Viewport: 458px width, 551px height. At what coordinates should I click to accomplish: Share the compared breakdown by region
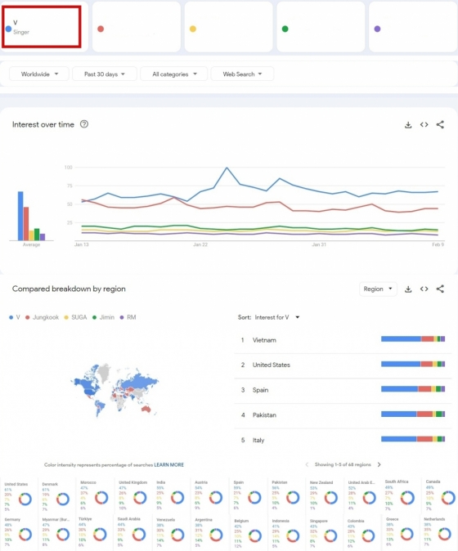(440, 289)
